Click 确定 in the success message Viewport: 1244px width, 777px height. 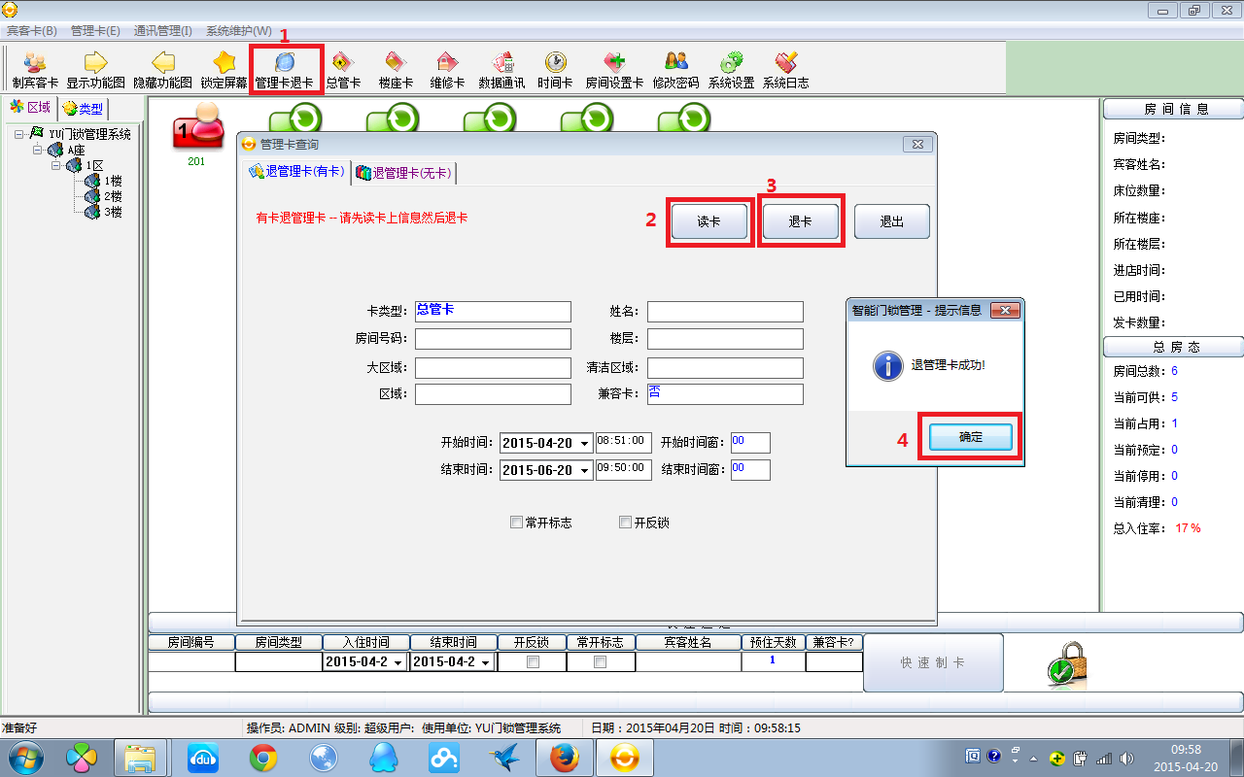[970, 437]
